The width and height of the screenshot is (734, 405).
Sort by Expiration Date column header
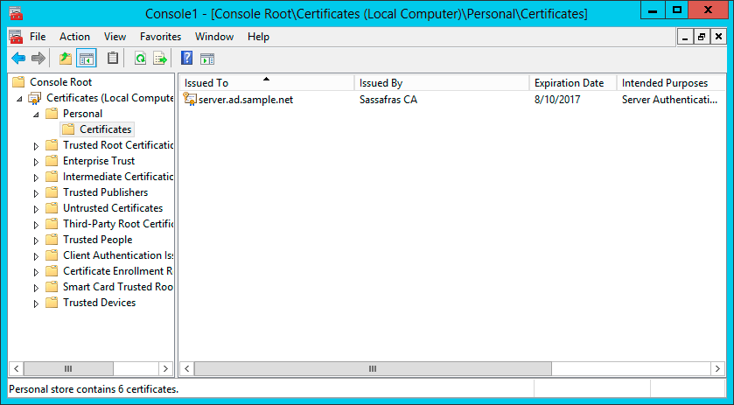coord(569,83)
